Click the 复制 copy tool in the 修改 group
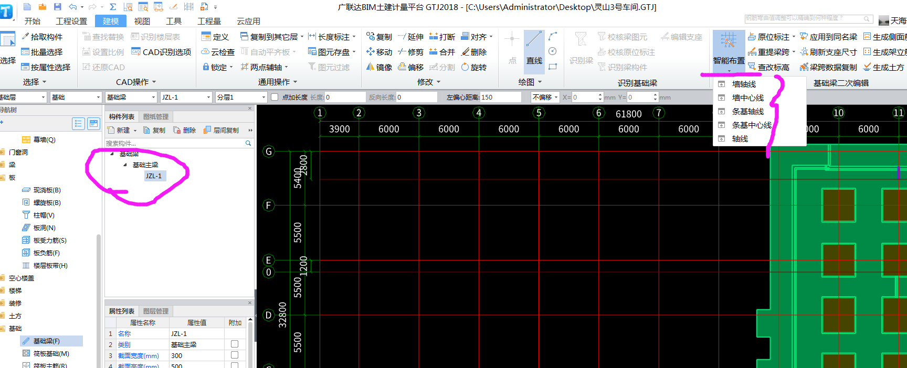This screenshot has width=907, height=368. point(379,37)
